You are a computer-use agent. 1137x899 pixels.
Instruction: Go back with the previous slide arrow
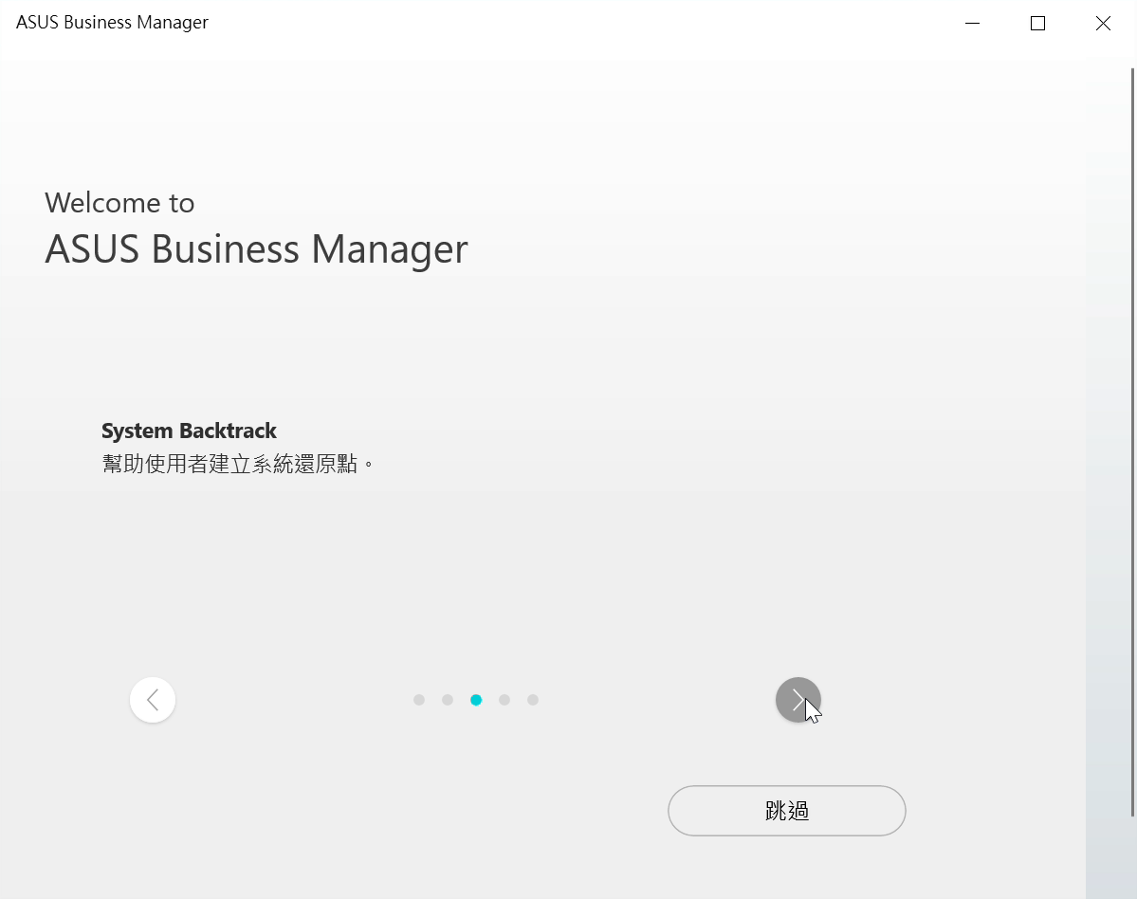pos(153,700)
